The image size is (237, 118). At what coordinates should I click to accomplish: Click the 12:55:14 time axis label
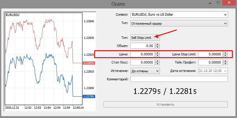click(78, 108)
